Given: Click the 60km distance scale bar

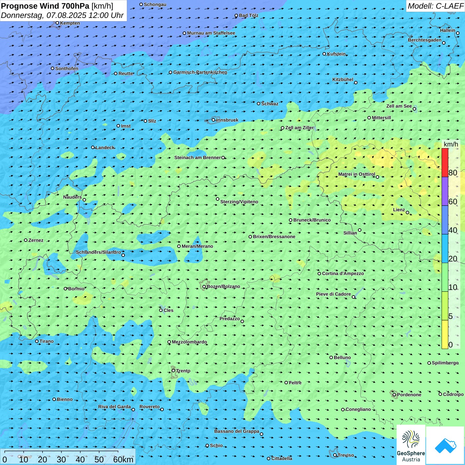Looking at the screenshot, I should point(61,452).
